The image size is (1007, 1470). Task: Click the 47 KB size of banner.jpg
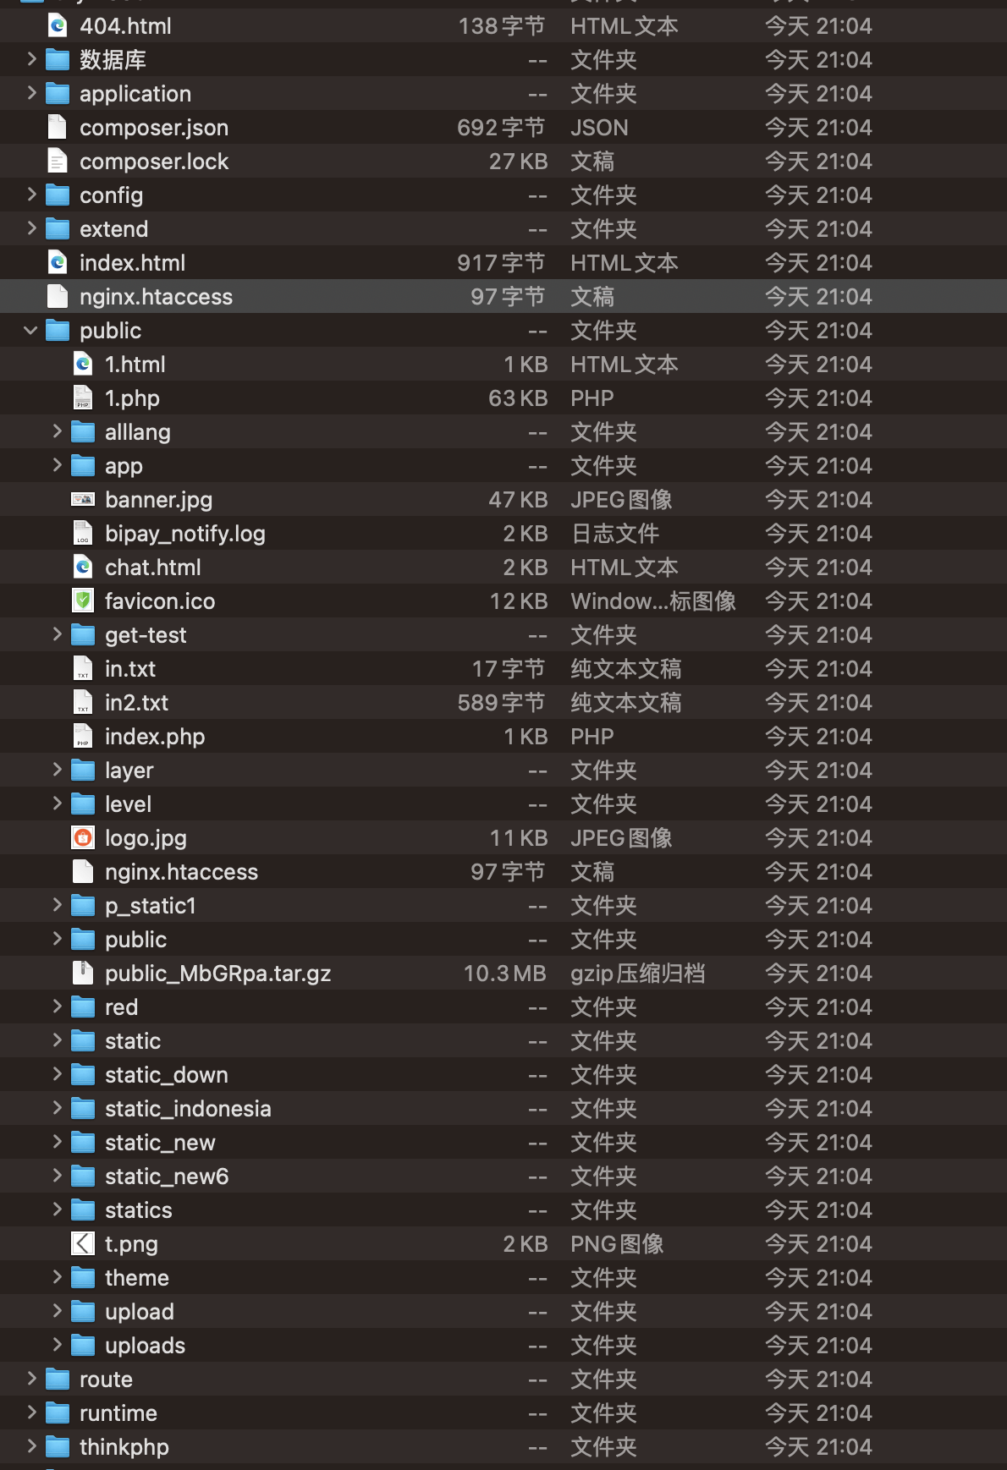(x=518, y=500)
